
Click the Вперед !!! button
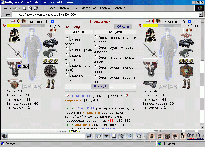pyautogui.click(x=100, y=86)
